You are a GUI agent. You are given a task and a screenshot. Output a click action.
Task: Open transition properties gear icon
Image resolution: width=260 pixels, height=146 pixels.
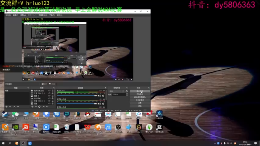coord(126,91)
